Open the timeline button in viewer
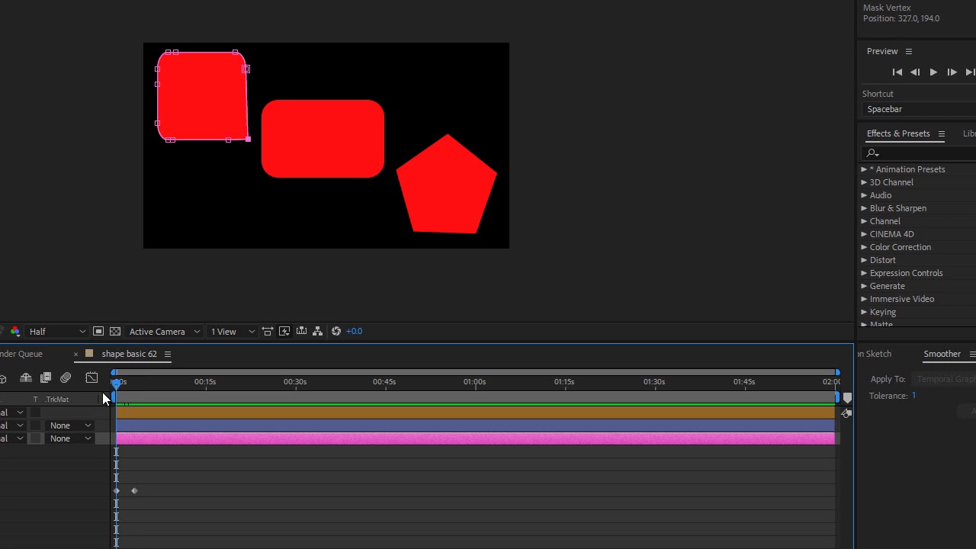Image resolution: width=976 pixels, height=549 pixels. (x=301, y=331)
